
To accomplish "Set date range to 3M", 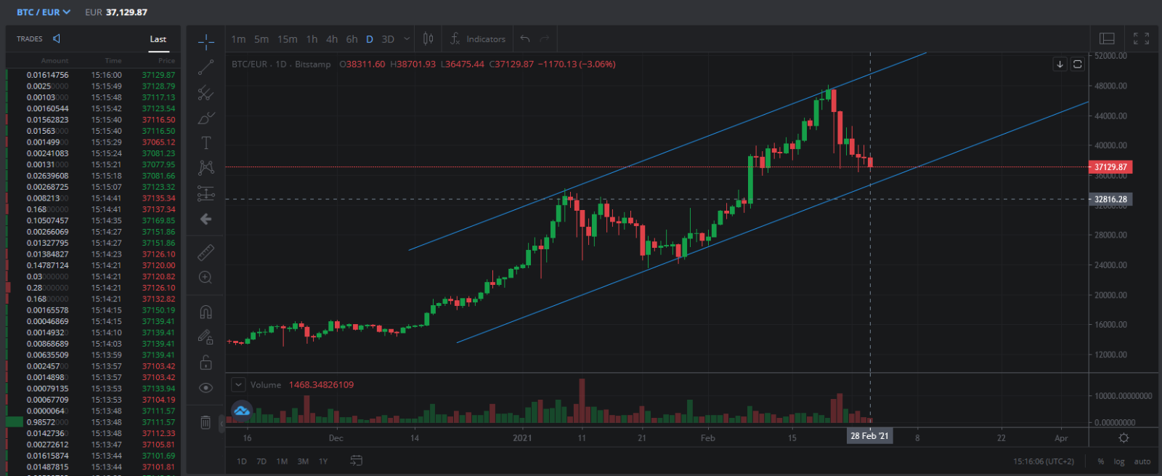I will pyautogui.click(x=303, y=461).
